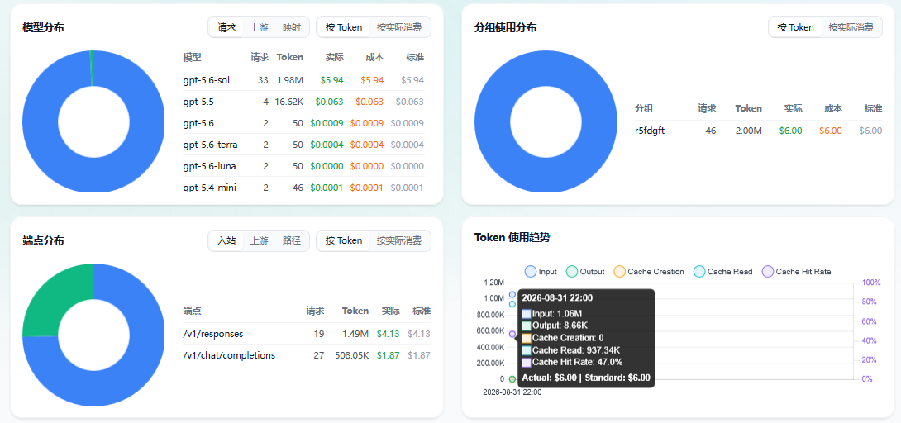Click the 端点 column header
The width and height of the screenshot is (901, 423).
192,311
